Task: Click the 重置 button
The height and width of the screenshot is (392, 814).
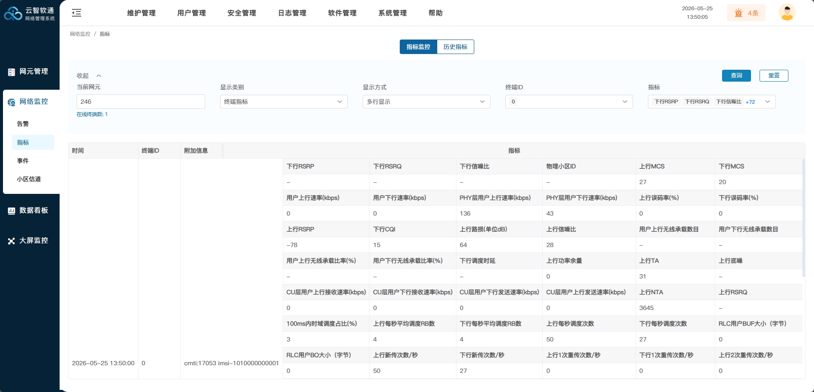Action: click(774, 76)
